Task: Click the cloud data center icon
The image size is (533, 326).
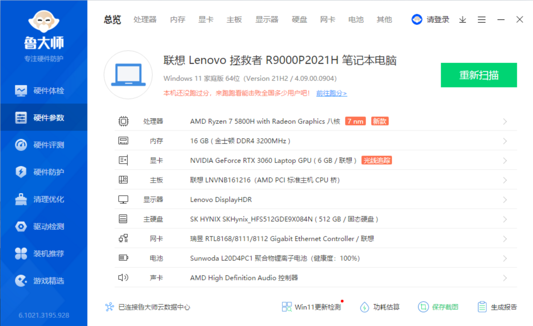Action: click(110, 307)
